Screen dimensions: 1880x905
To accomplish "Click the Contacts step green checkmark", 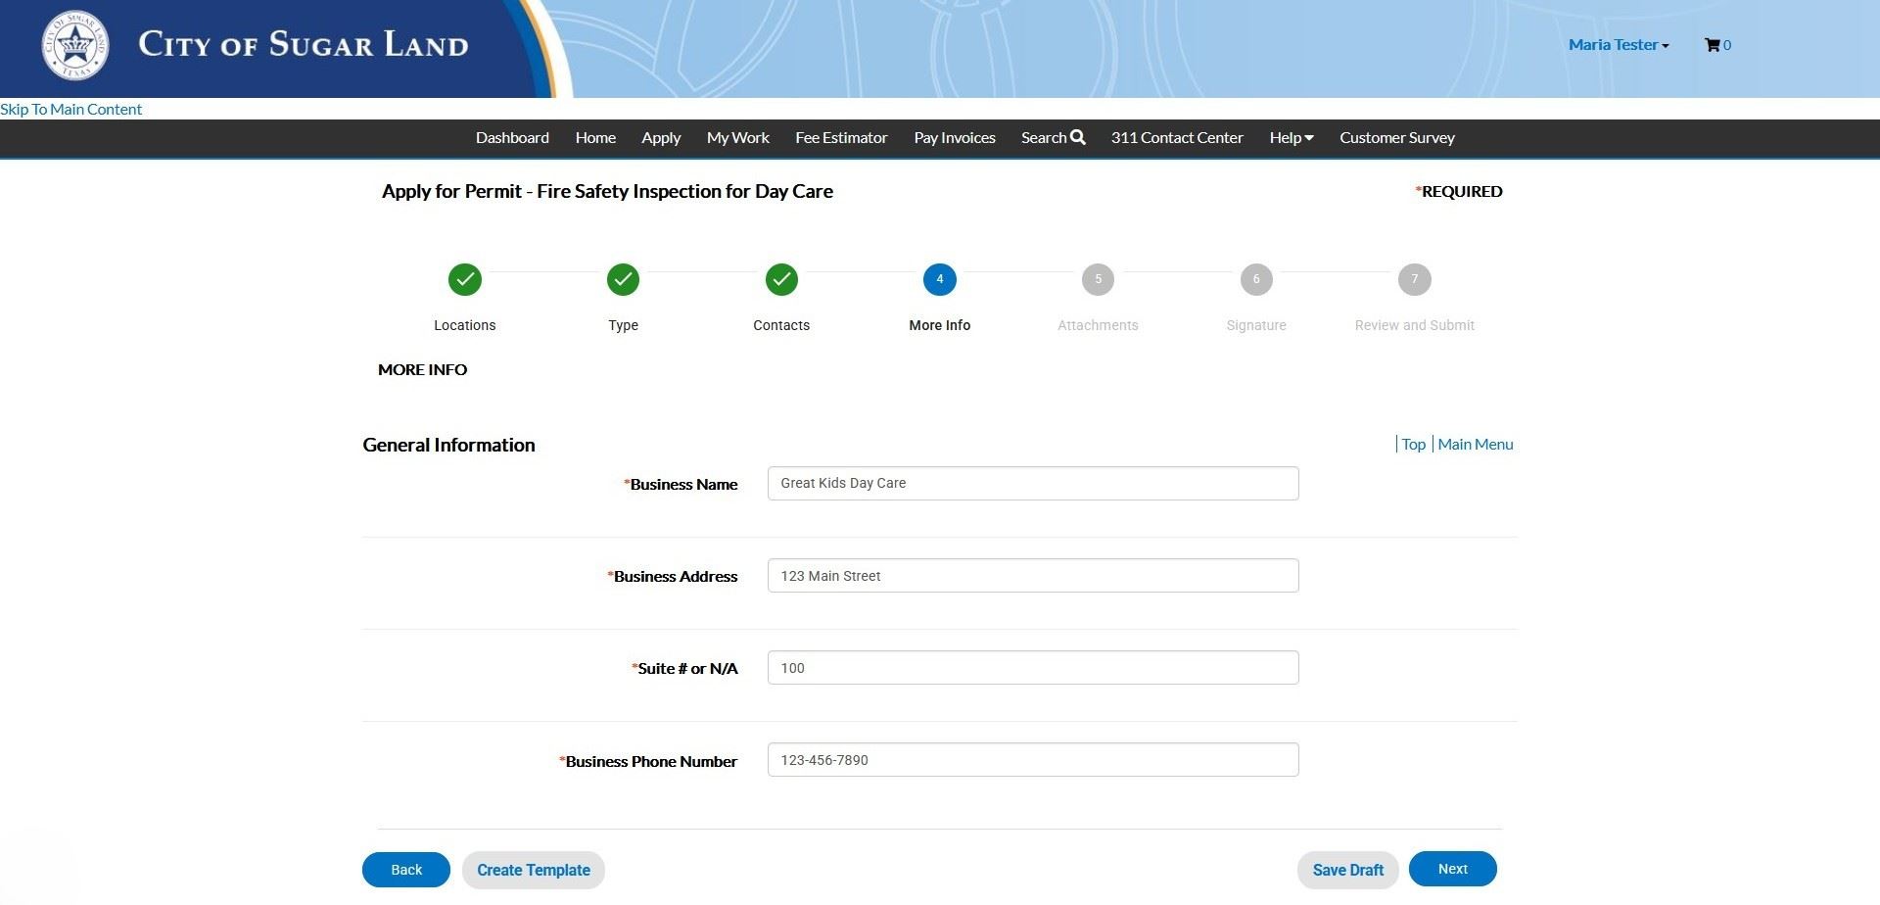I will (781, 280).
